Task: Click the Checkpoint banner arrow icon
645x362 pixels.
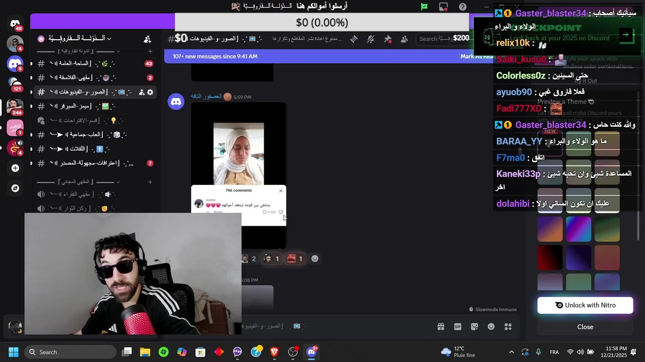Action: click(x=625, y=35)
